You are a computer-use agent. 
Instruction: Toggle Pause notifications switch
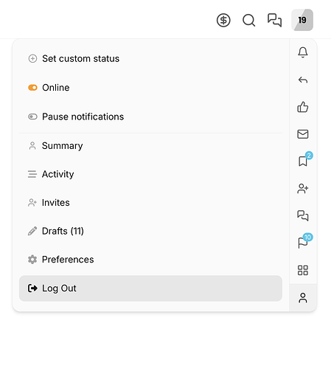pos(32,117)
